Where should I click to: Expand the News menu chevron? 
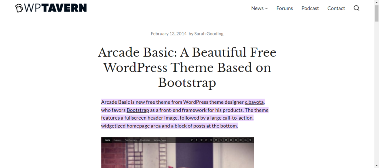(266, 8)
